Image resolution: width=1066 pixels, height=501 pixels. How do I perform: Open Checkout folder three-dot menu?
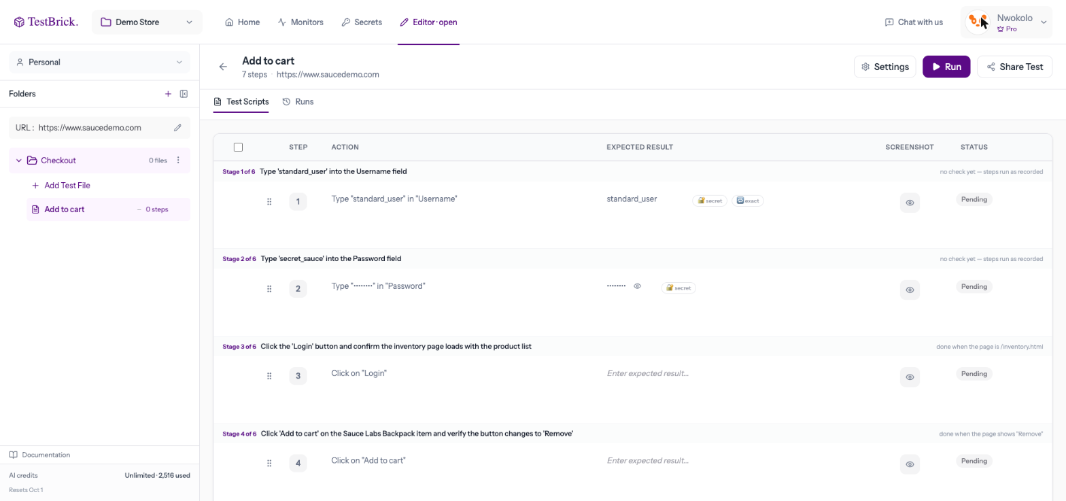(178, 160)
